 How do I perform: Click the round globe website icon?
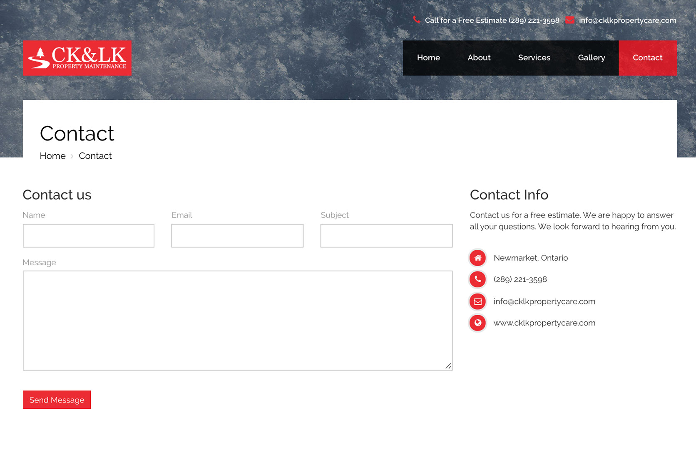(x=478, y=323)
